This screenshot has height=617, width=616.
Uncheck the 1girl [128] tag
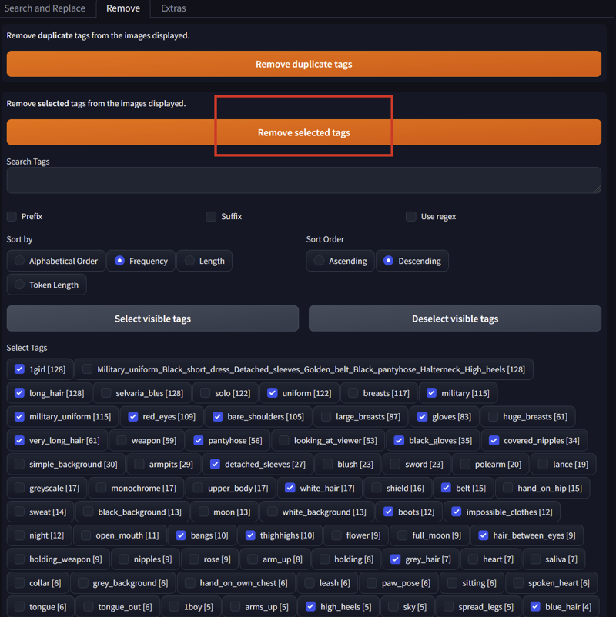pyautogui.click(x=19, y=369)
